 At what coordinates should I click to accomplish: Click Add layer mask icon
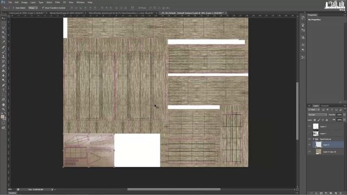(x=321, y=193)
